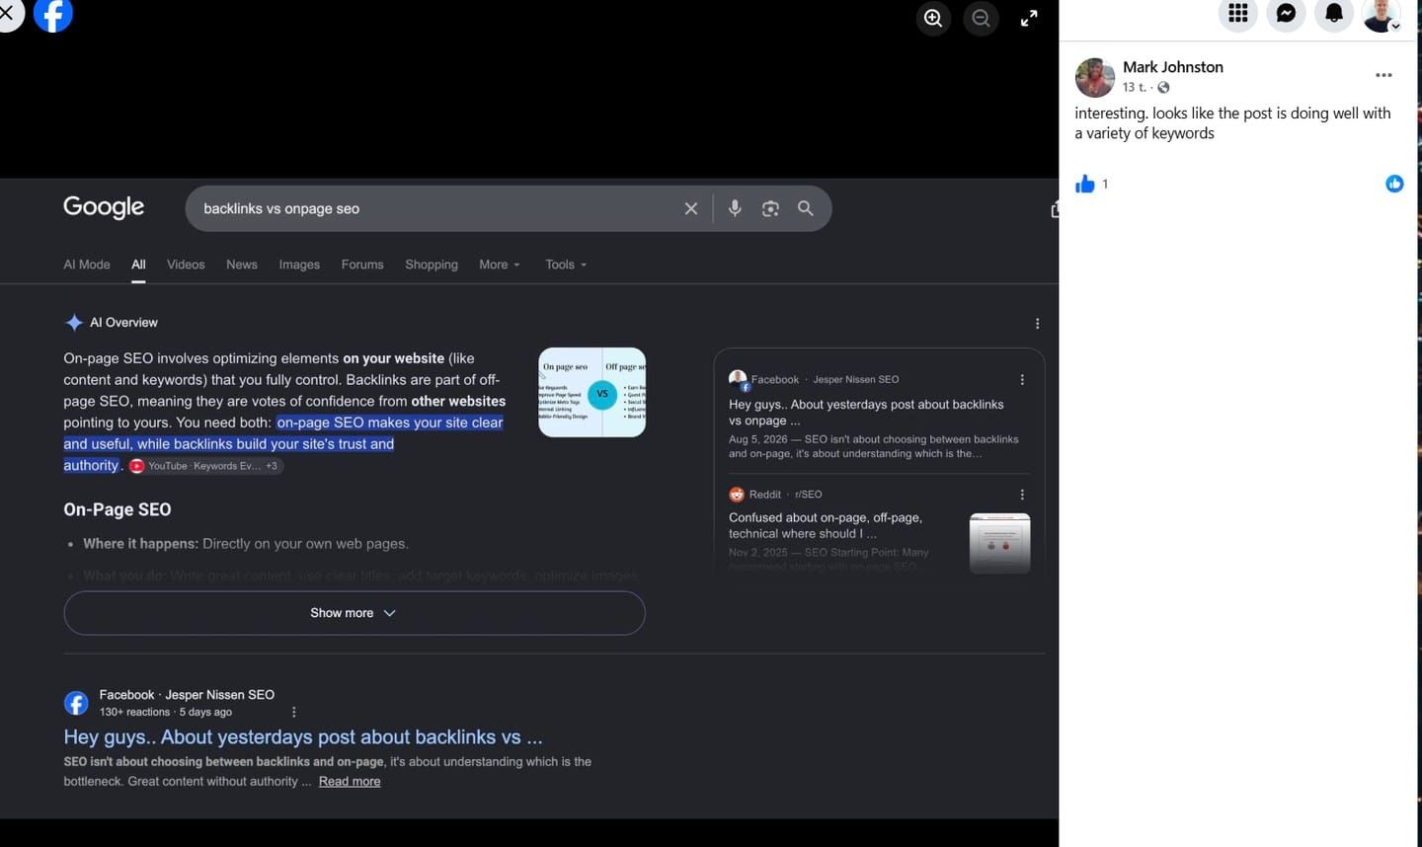Open the YouTube Keywords Ev... source chip
Screen dimensions: 1422x847
point(204,466)
